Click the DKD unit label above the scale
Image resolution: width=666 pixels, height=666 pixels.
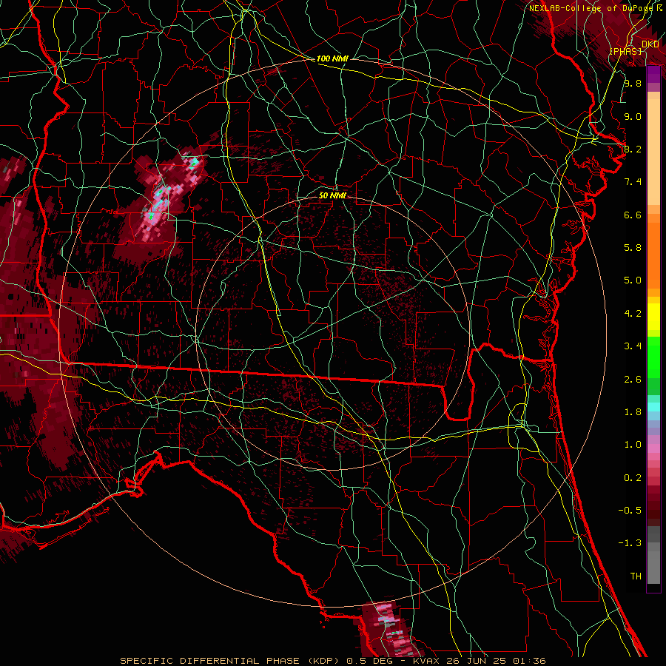pyautogui.click(x=650, y=44)
